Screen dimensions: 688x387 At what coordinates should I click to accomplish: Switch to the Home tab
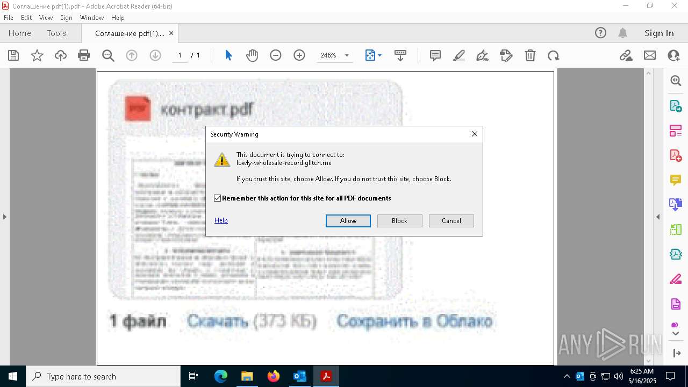[x=20, y=33]
